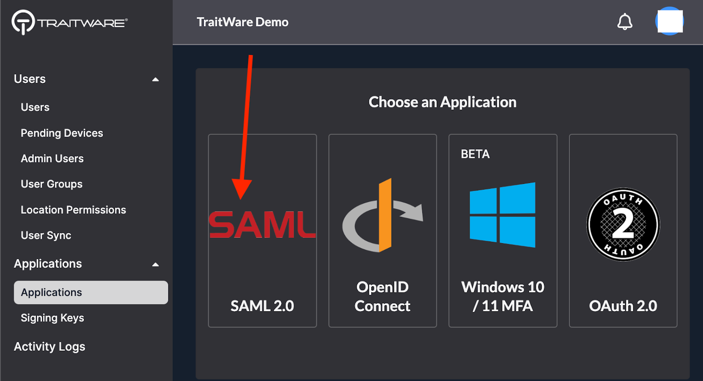Open User Sync page

(46, 235)
